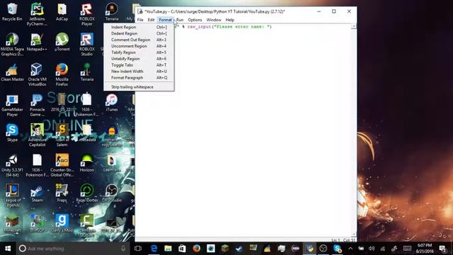Launch Notepad++ desktop shortcut
This screenshot has height=255, width=453.
tap(37, 42)
